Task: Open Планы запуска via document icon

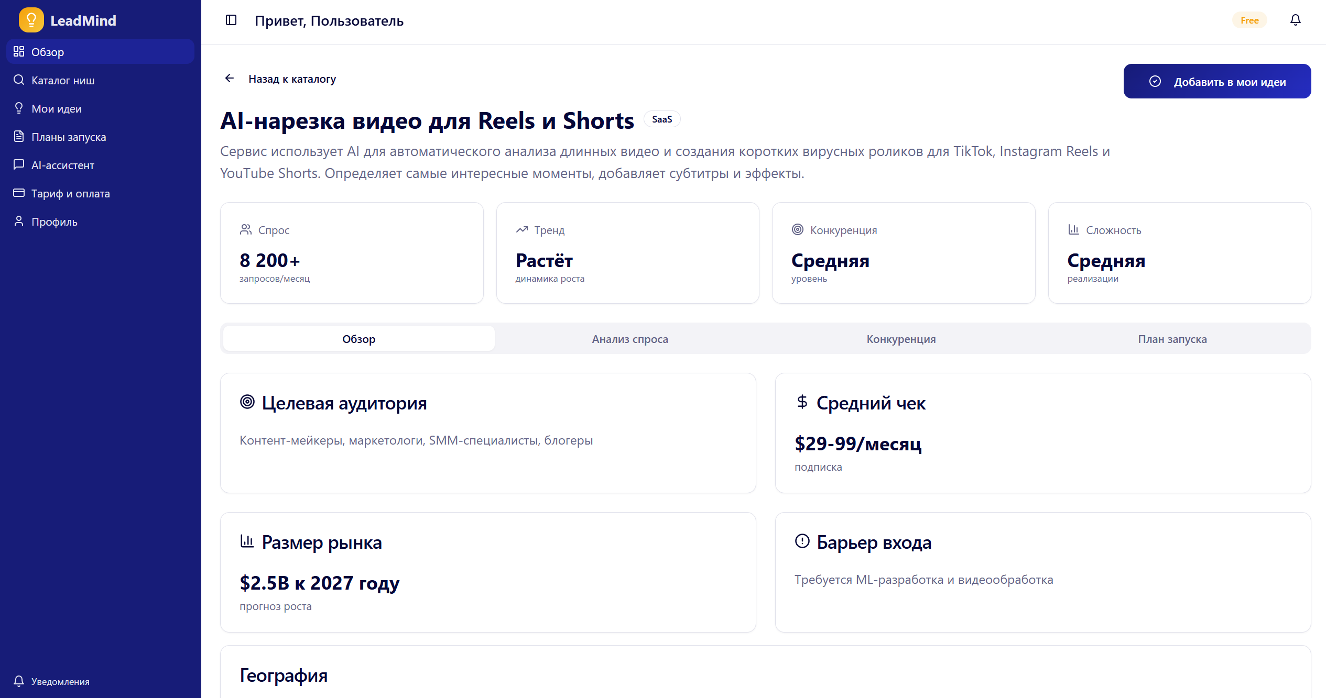Action: tap(19, 136)
